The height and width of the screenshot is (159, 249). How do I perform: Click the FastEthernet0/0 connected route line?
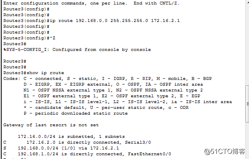tap(87, 154)
